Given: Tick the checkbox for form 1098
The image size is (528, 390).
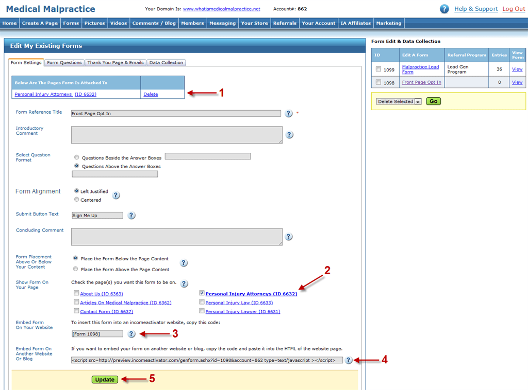Looking at the screenshot, I should tap(378, 82).
